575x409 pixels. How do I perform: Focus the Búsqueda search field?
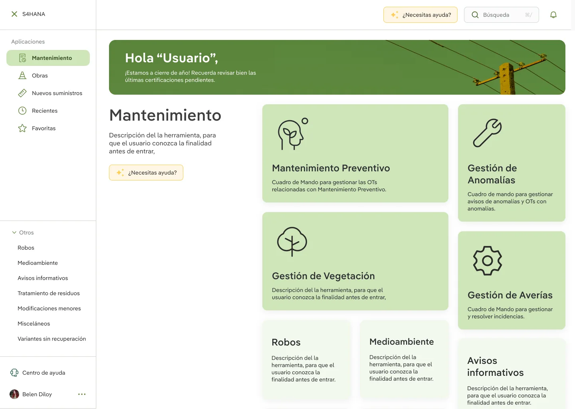coord(502,15)
